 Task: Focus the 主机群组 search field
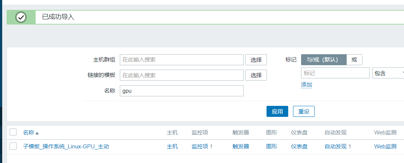(182, 60)
